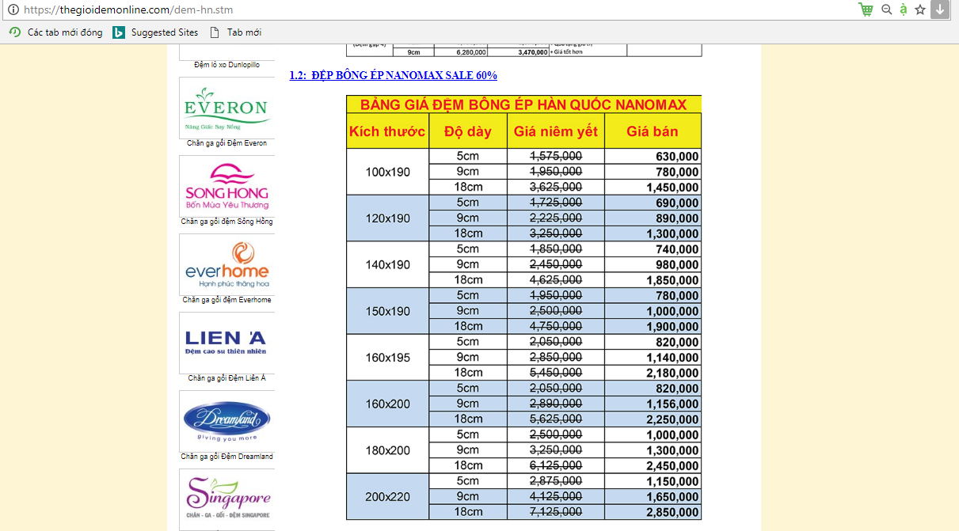959x531 pixels.
Task: Open the 'Tab mới' bookmark
Action: [235, 32]
